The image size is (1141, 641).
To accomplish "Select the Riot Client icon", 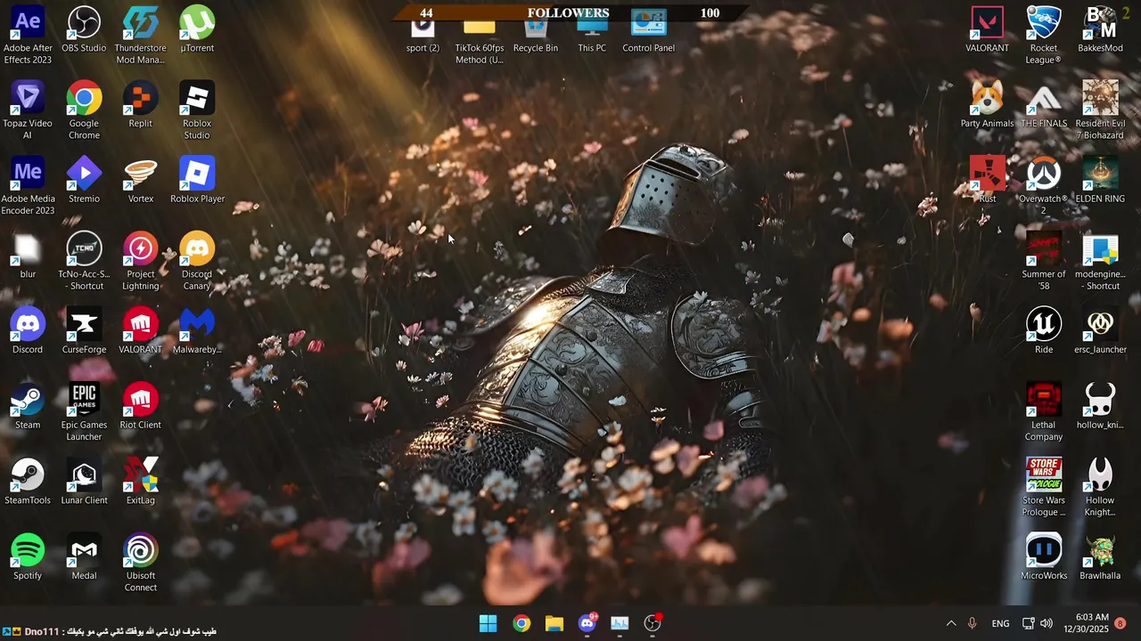I will click(x=140, y=408).
